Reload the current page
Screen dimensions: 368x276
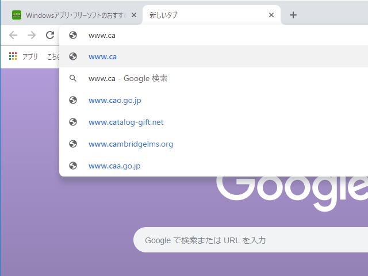(x=50, y=35)
